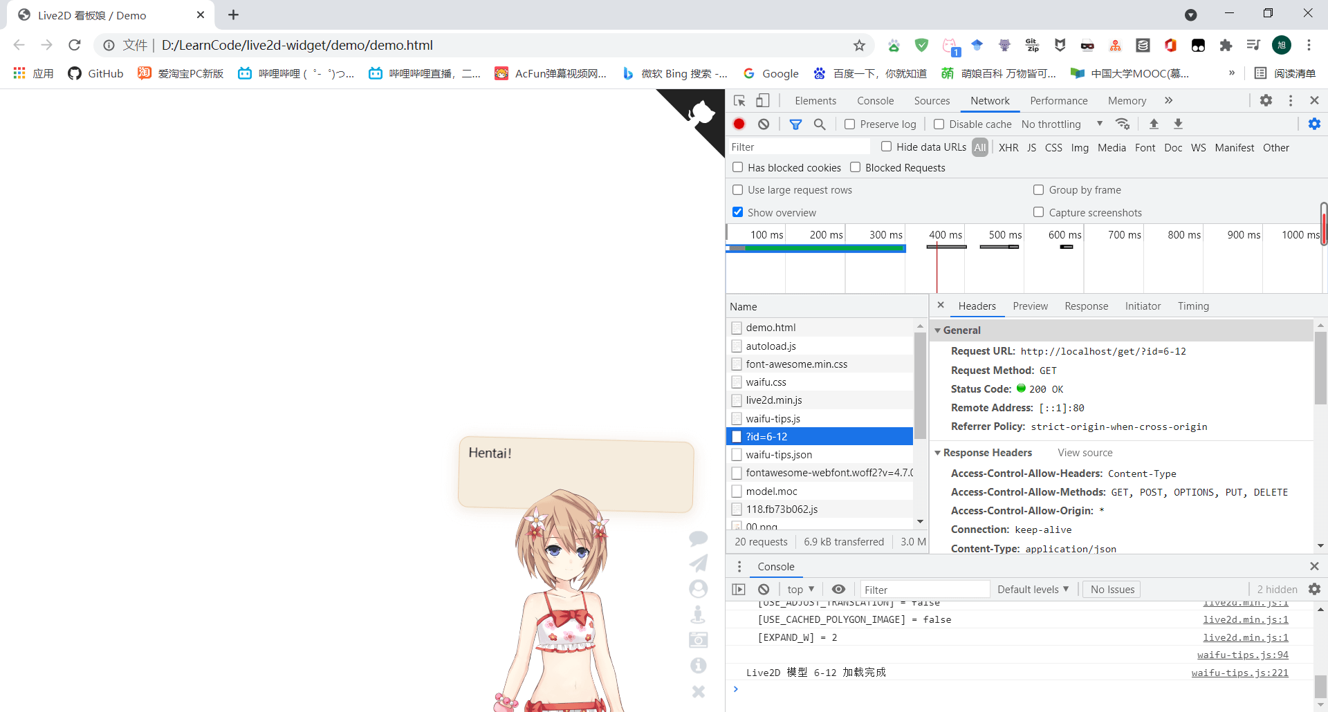Click the search icon in the Network panel
Viewport: 1328px width, 712px height.
(820, 124)
